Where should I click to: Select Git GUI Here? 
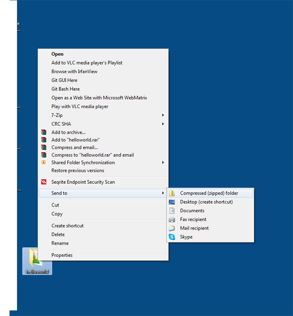pos(103,80)
